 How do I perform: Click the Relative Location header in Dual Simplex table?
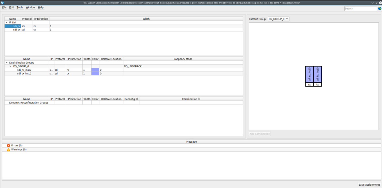tap(111, 59)
